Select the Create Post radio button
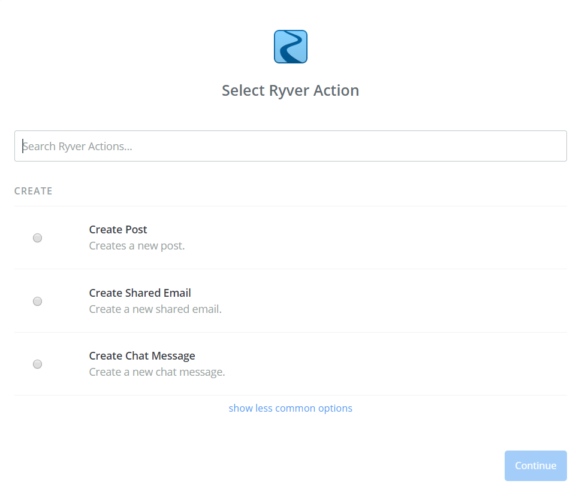 [38, 238]
